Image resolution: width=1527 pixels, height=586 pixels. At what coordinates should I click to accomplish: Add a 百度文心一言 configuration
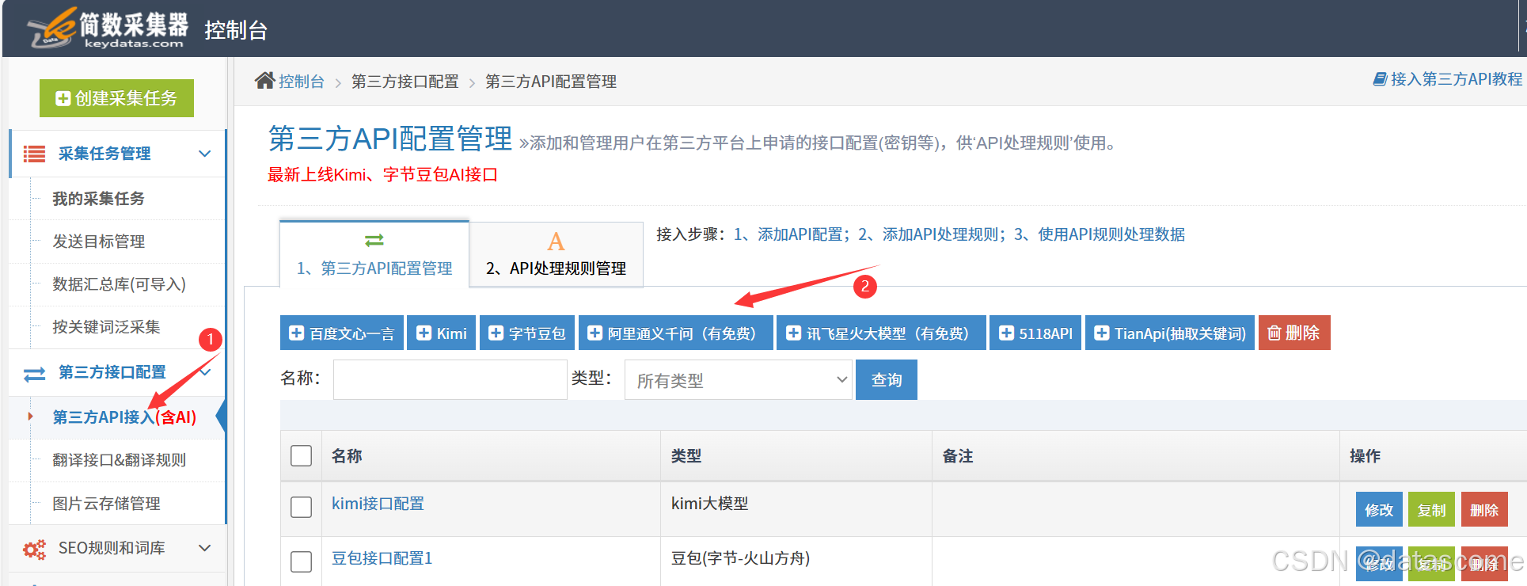pyautogui.click(x=342, y=333)
